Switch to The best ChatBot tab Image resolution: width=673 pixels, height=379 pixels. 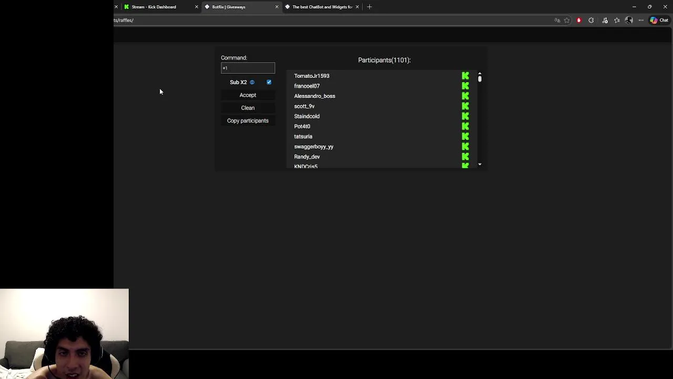(x=322, y=7)
